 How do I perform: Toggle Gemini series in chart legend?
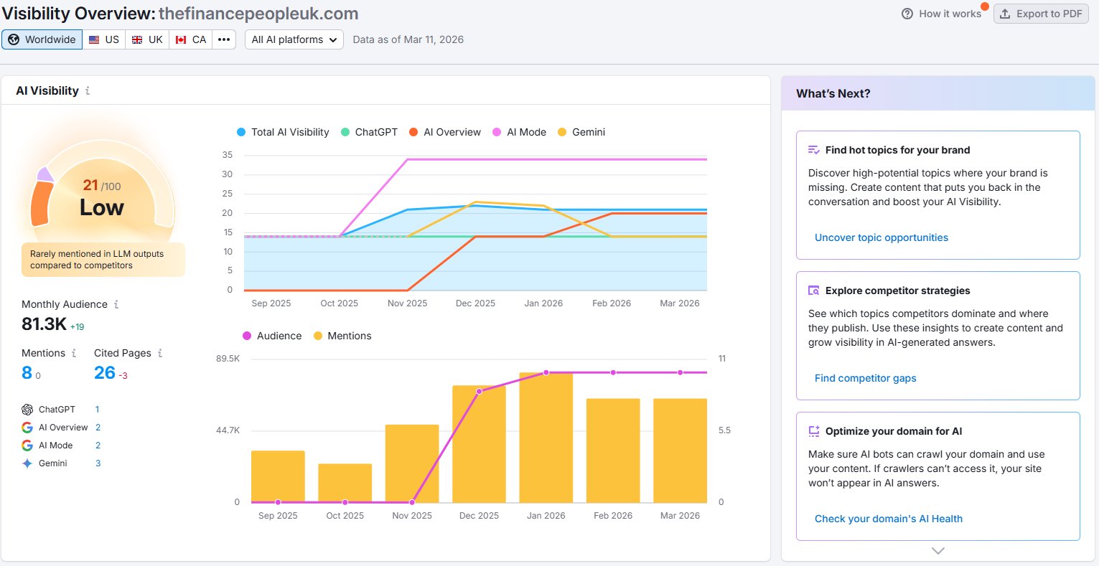(581, 132)
